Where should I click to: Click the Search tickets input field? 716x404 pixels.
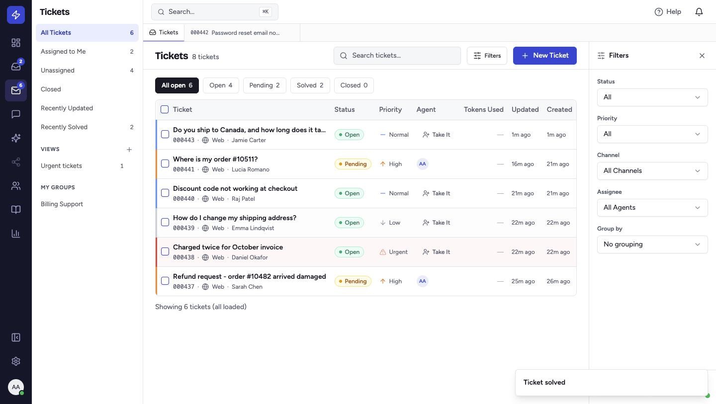click(397, 56)
